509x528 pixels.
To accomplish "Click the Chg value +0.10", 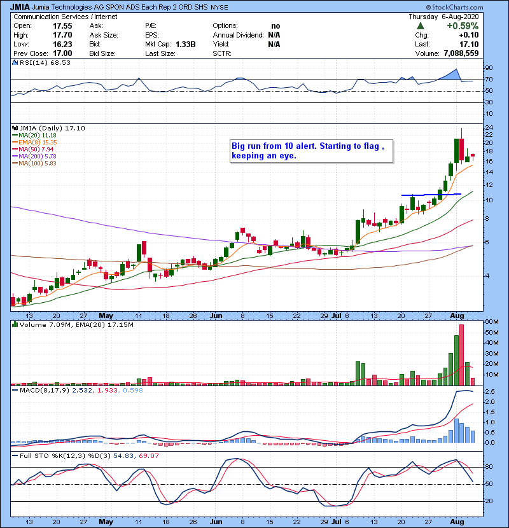I will tap(468, 35).
